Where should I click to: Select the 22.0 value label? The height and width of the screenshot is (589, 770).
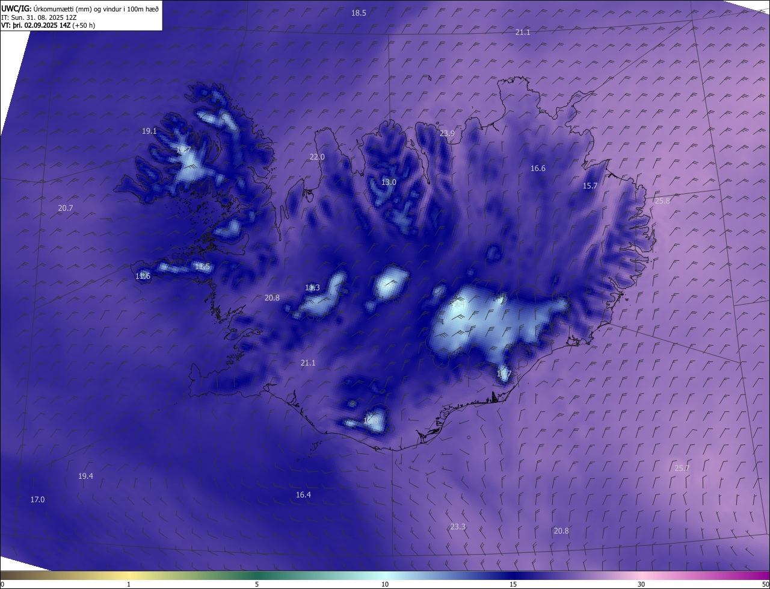[x=317, y=157]
